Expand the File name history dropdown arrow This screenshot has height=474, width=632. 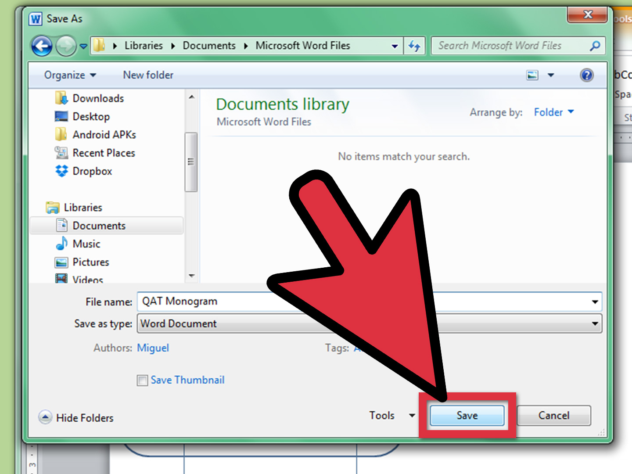coord(595,302)
